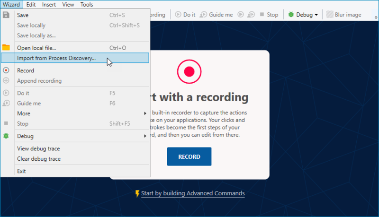This screenshot has height=217, width=379.
Task: Click the Blur image label
Action: pyautogui.click(x=348, y=15)
